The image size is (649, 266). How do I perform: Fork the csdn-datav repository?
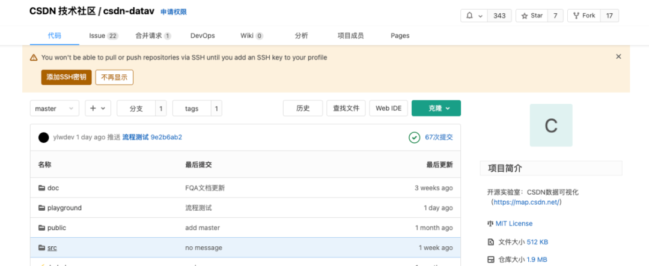coord(584,16)
